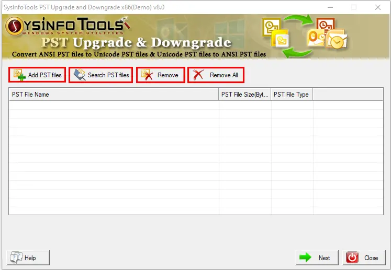
Task: Click Remove All to clear the list
Action: pyautogui.click(x=216, y=75)
